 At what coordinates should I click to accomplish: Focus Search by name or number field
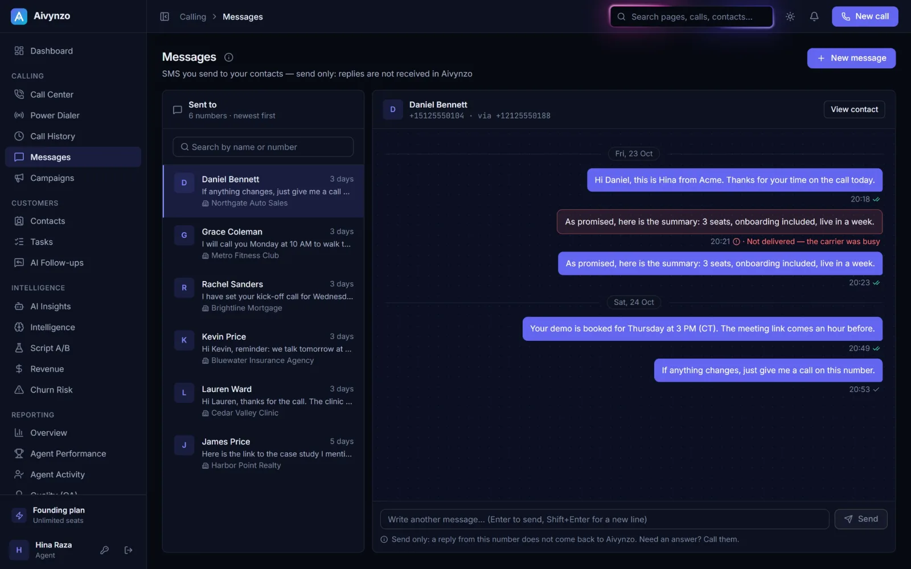pyautogui.click(x=263, y=147)
